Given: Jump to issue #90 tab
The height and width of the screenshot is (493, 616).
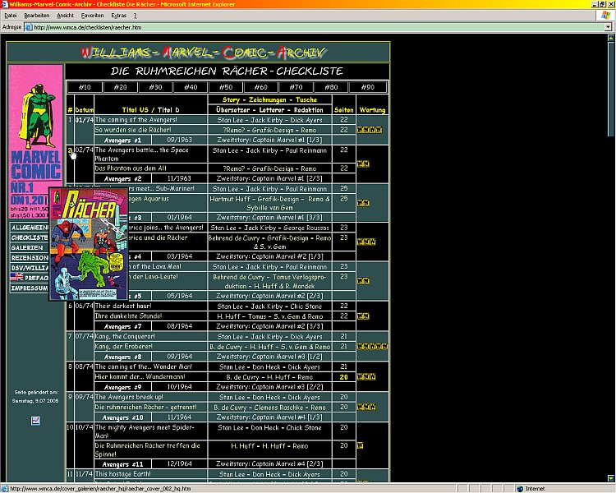Looking at the screenshot, I should coord(368,87).
